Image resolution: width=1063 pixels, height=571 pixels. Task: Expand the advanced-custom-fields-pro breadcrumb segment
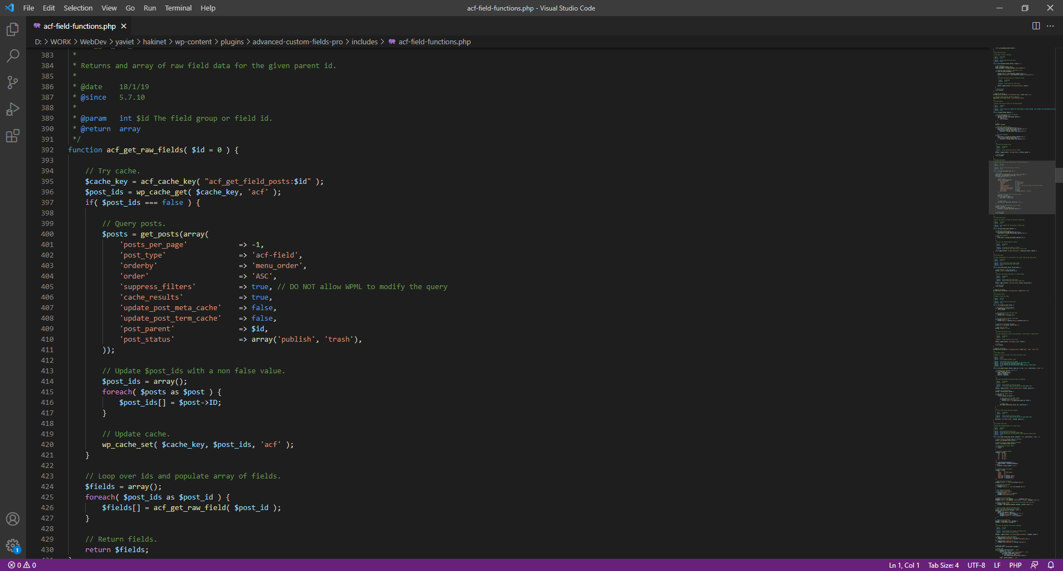pos(297,42)
